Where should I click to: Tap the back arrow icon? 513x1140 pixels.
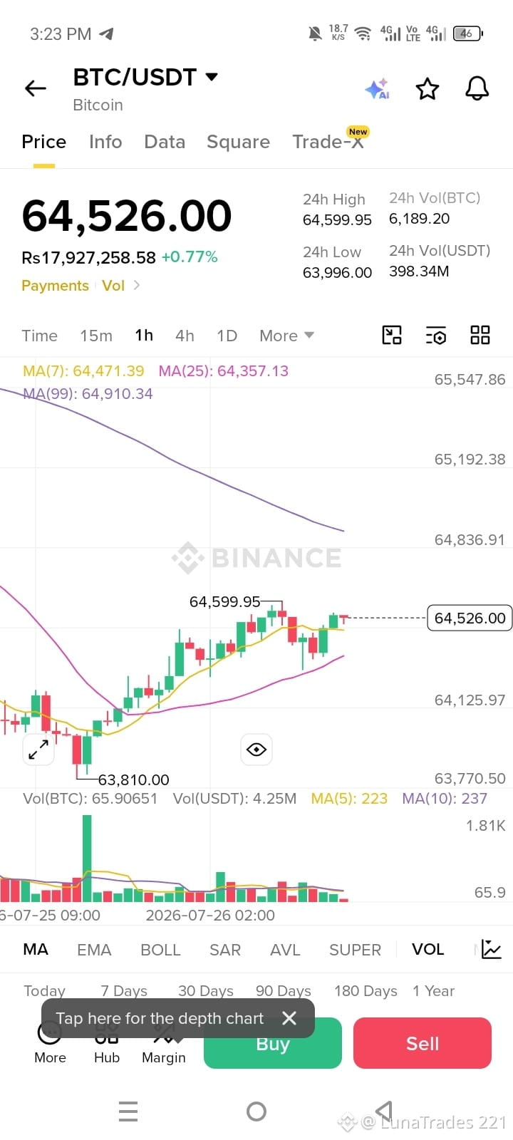click(36, 88)
